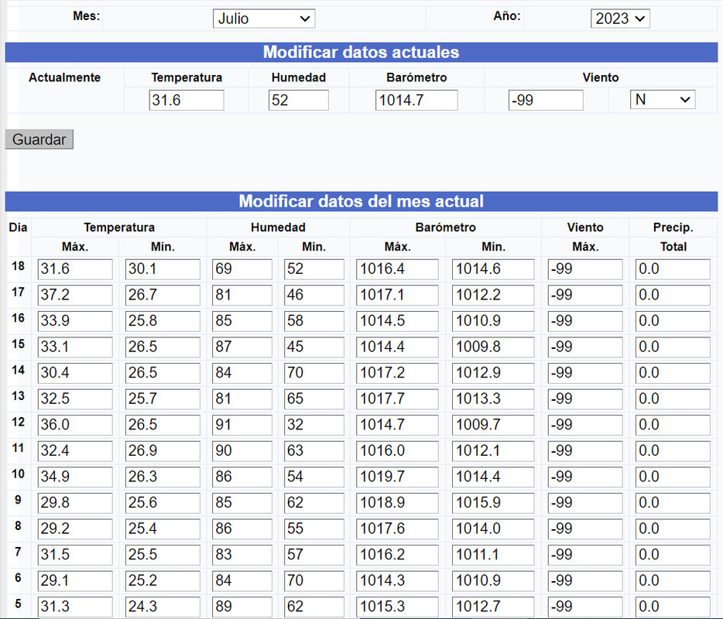The width and height of the screenshot is (723, 619).
Task: Select day 10 max temperature field 34.9
Action: tap(75, 477)
